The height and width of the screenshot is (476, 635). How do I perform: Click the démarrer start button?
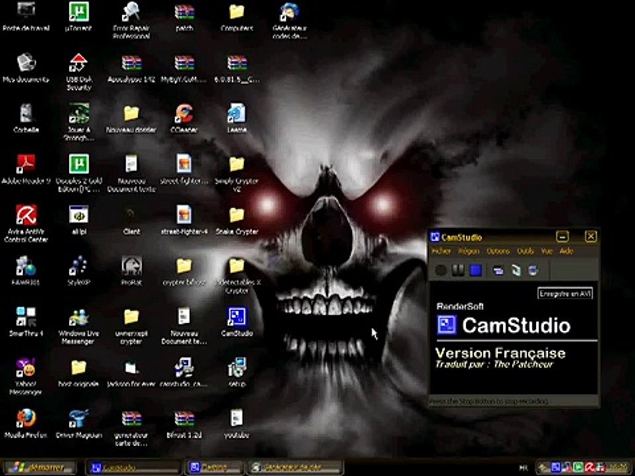tap(38, 467)
